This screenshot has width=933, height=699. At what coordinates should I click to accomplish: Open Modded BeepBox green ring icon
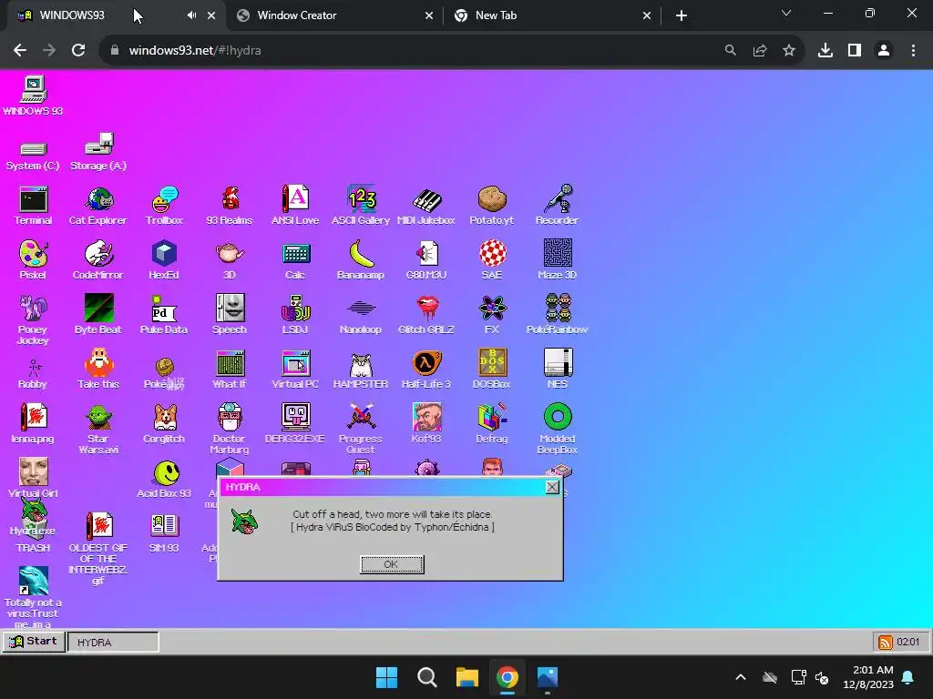click(x=558, y=430)
